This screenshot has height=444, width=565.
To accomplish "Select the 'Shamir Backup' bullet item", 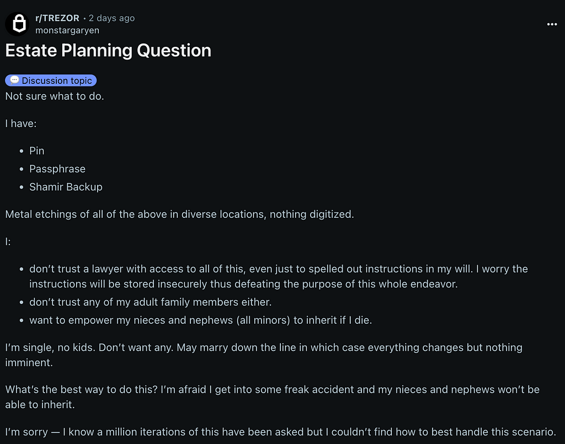I will (x=66, y=187).
